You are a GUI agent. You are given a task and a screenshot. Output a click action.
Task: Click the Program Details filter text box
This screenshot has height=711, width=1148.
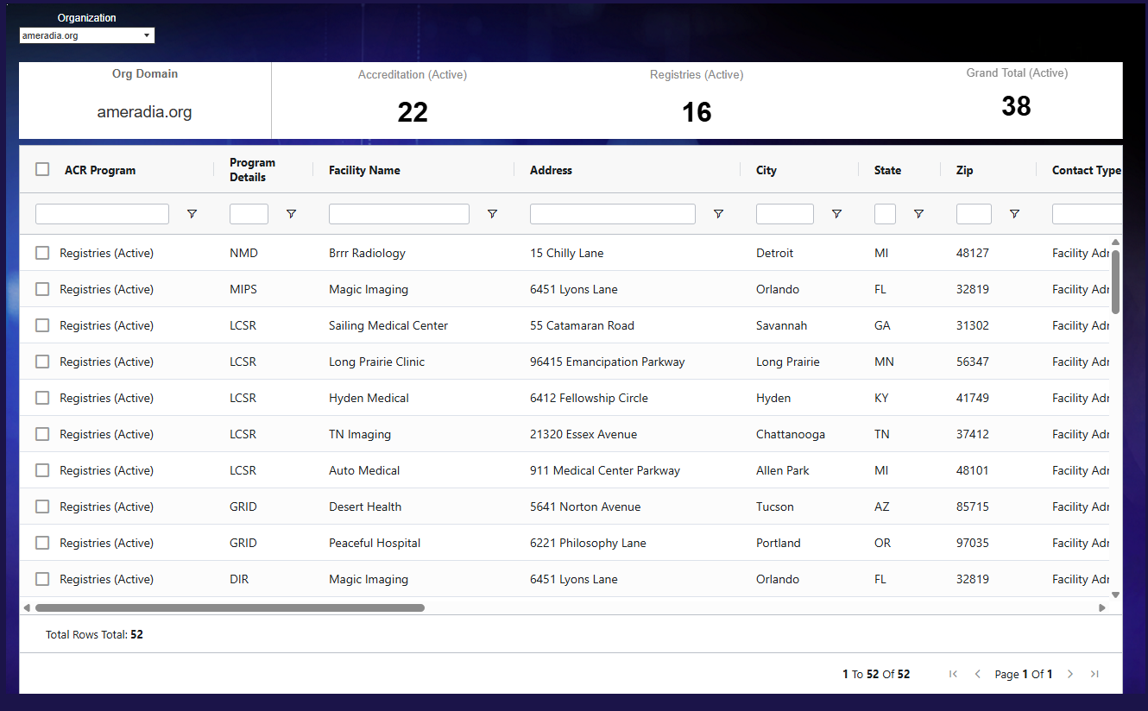point(249,214)
